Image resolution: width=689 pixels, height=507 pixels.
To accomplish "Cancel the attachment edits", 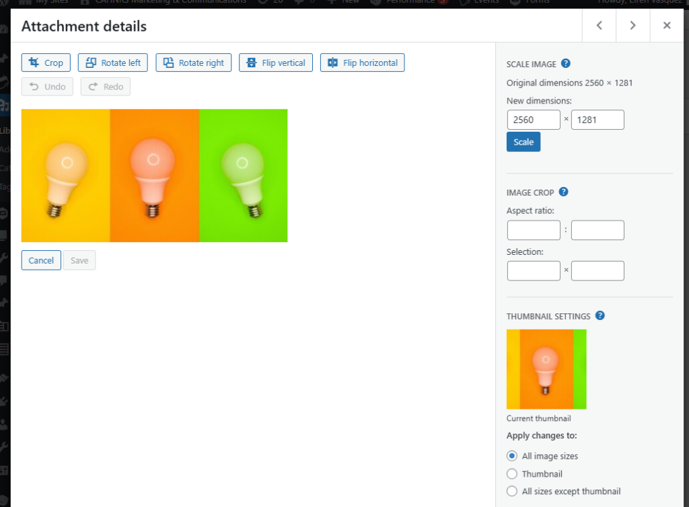I will pos(40,260).
